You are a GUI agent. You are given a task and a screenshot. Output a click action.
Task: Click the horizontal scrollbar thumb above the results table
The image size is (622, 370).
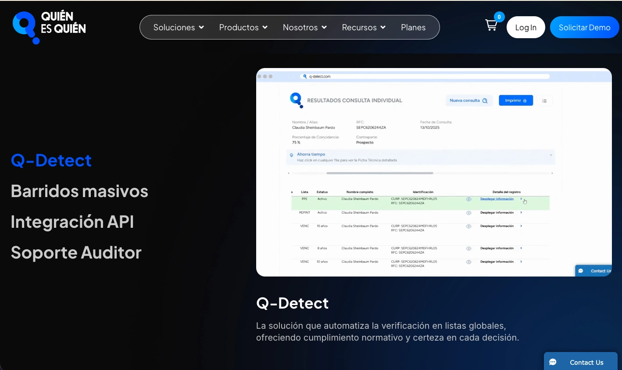[x=380, y=173]
